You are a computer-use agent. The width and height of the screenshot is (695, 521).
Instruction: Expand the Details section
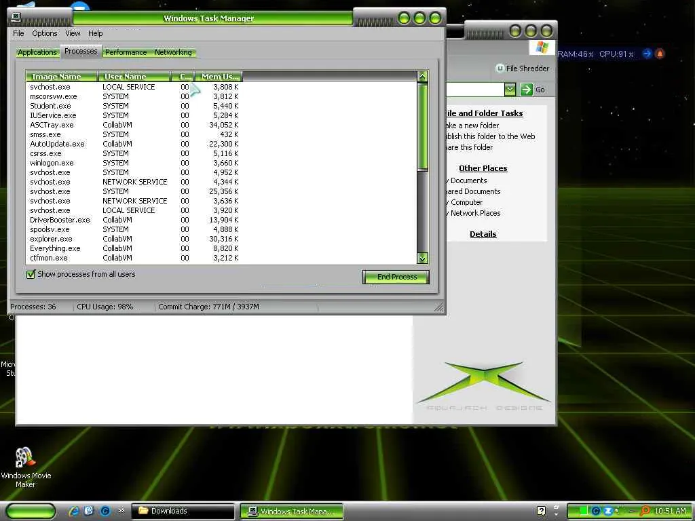click(483, 234)
